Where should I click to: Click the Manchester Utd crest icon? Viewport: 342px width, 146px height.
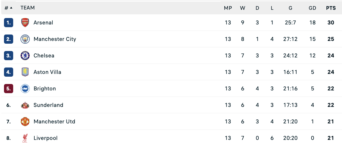tap(25, 122)
